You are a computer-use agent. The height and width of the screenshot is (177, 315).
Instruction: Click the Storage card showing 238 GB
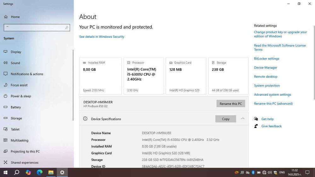tap(228, 76)
